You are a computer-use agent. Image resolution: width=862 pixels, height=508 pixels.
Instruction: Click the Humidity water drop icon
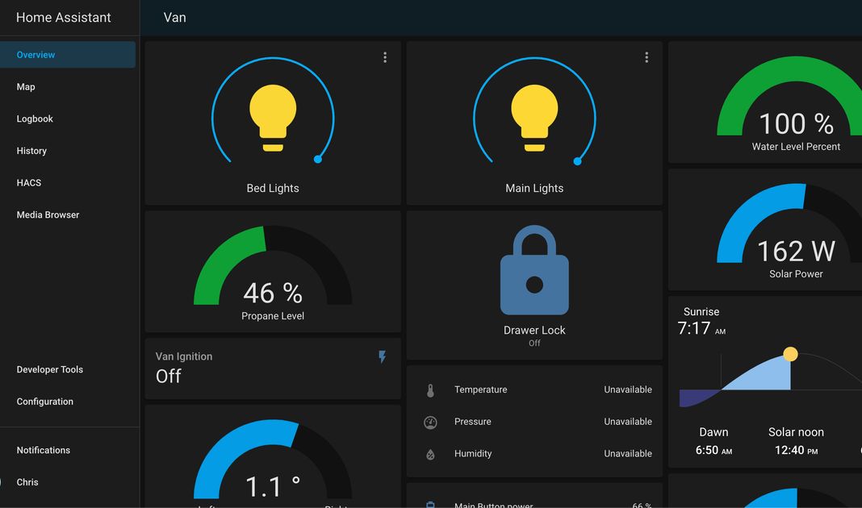pos(430,454)
